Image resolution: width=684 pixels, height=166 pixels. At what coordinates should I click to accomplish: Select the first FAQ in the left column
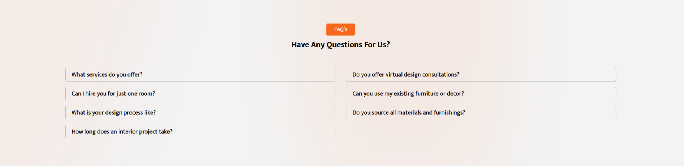coord(200,74)
